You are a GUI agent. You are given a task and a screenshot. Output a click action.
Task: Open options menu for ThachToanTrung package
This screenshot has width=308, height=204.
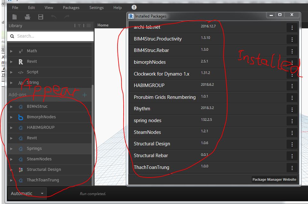(x=292, y=168)
